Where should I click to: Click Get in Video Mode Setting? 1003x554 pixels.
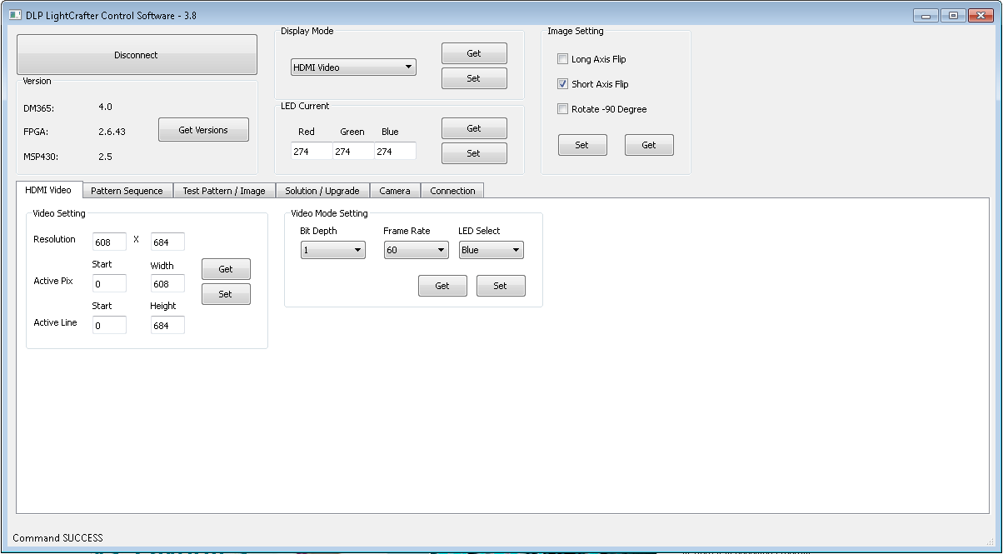(442, 286)
